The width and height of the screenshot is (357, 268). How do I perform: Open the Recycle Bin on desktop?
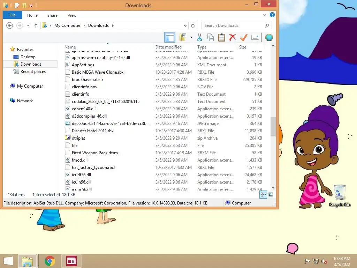tap(340, 195)
